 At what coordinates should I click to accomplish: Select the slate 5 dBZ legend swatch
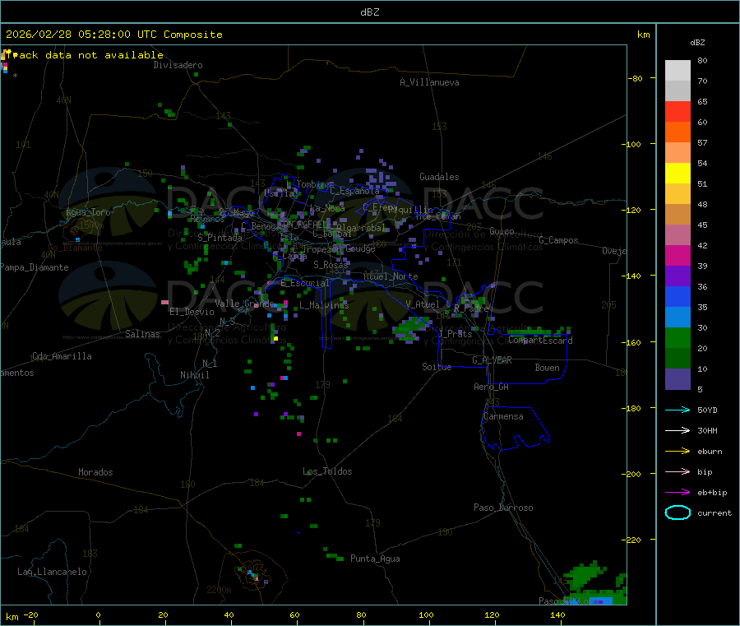coord(678,379)
